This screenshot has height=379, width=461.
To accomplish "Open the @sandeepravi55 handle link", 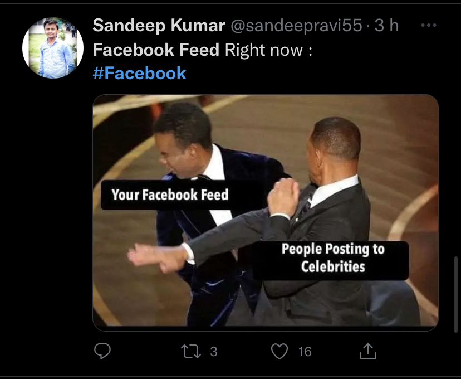I will click(293, 26).
